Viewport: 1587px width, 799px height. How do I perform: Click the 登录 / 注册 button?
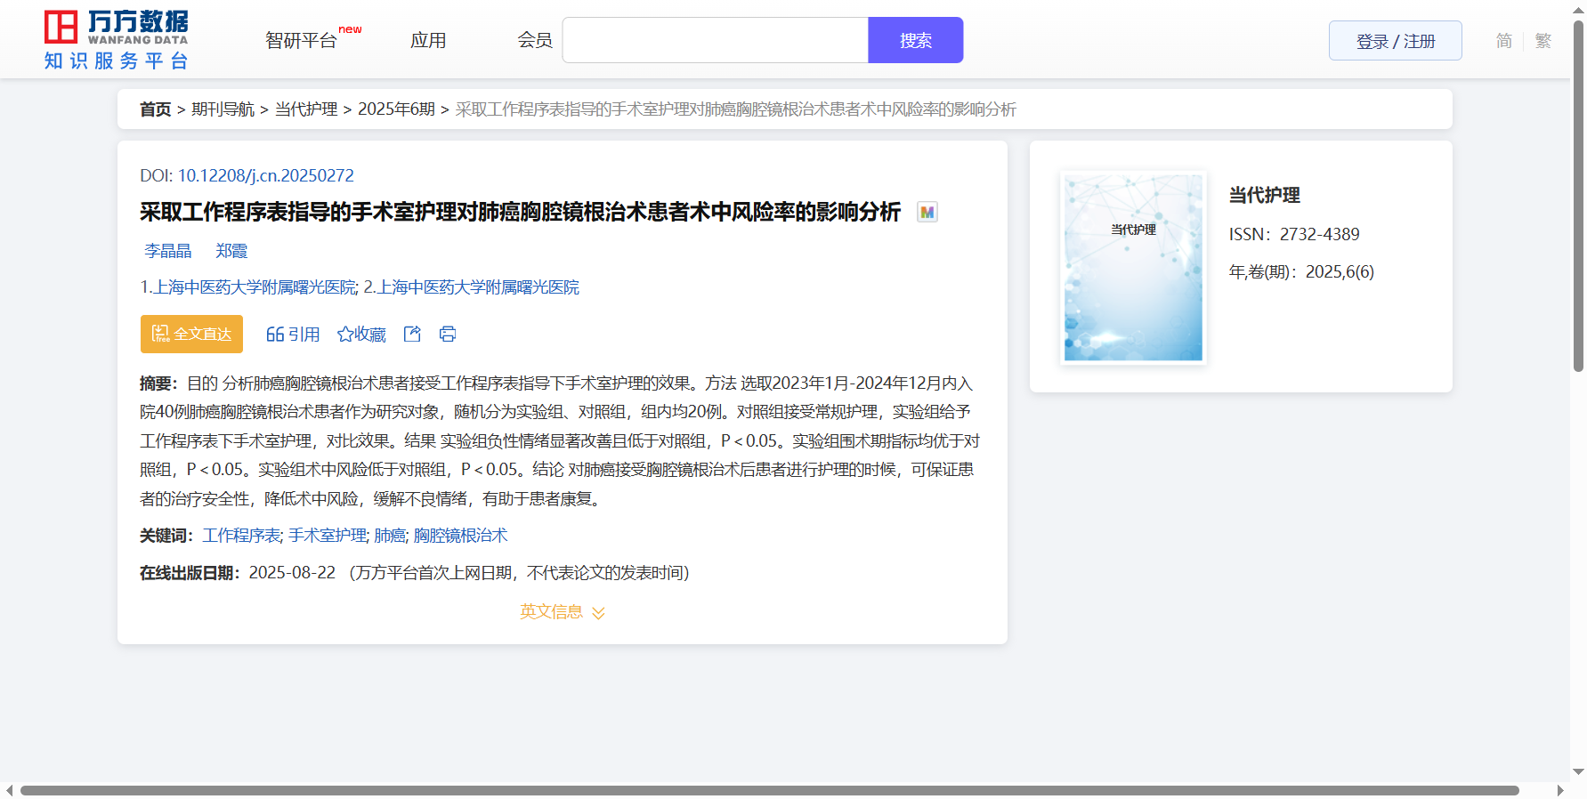pyautogui.click(x=1395, y=41)
